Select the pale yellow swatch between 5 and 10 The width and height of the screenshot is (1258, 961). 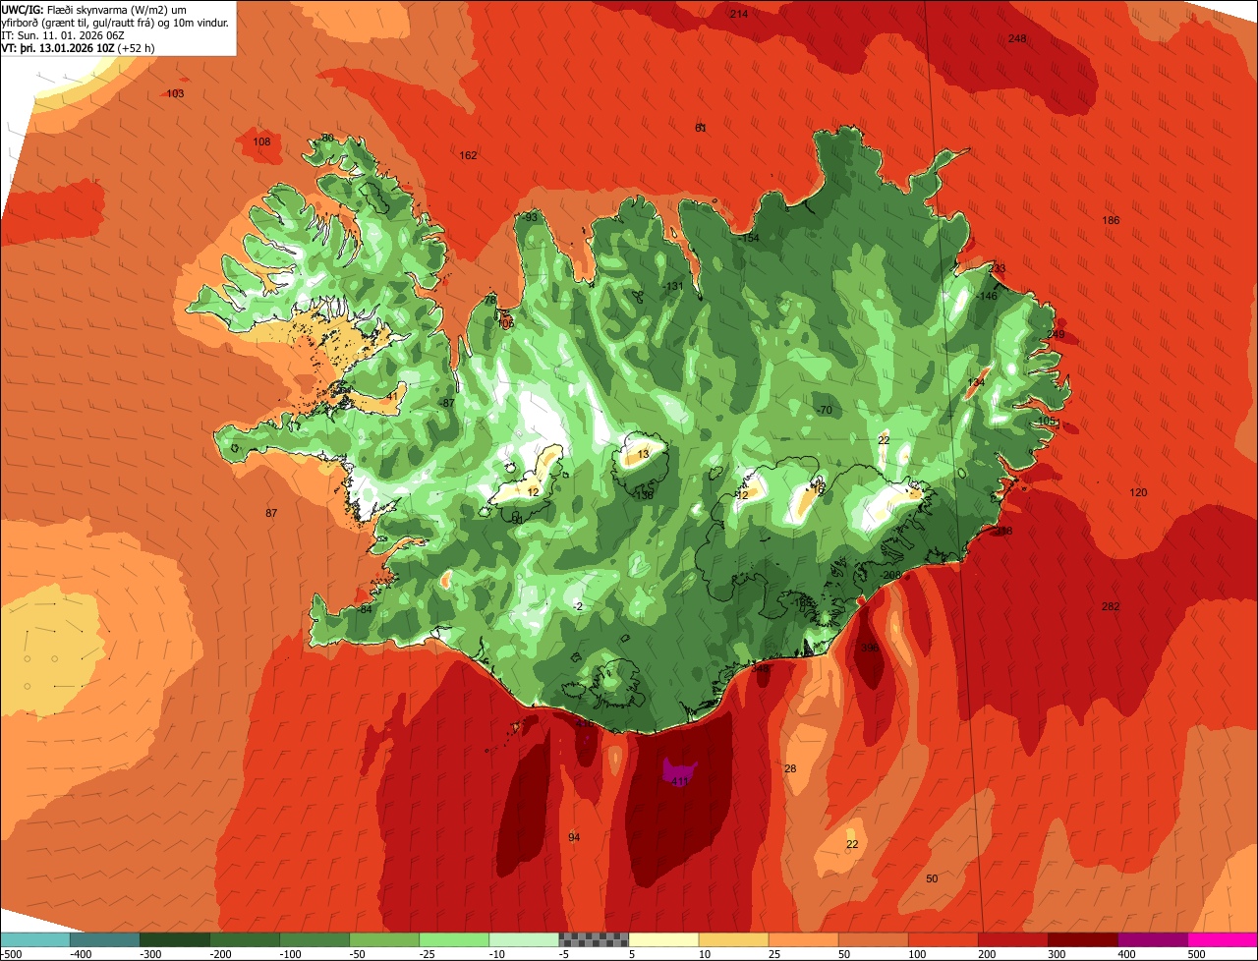click(x=663, y=939)
